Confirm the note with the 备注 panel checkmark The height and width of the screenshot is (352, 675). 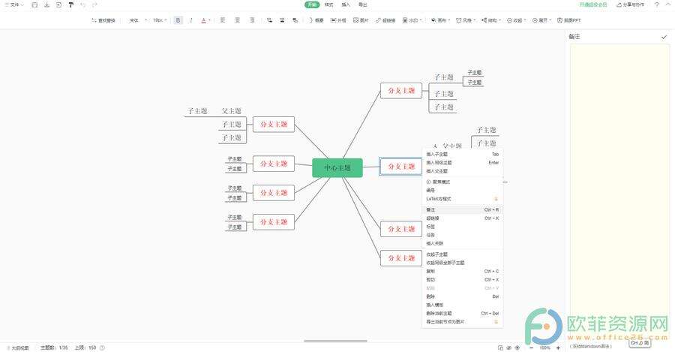[664, 37]
